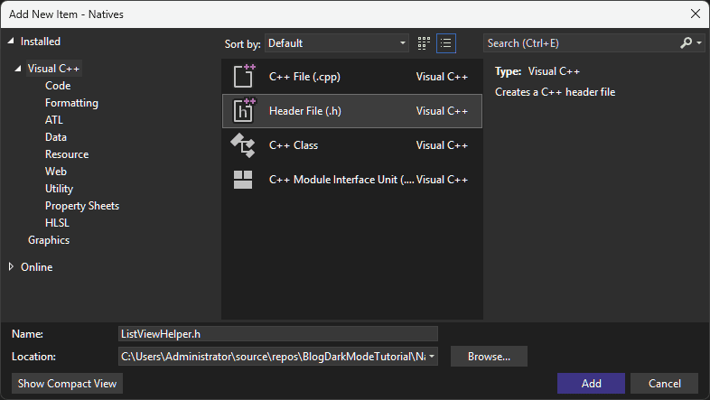Click the Browse... button
This screenshot has height=400, width=710.
pyautogui.click(x=489, y=357)
